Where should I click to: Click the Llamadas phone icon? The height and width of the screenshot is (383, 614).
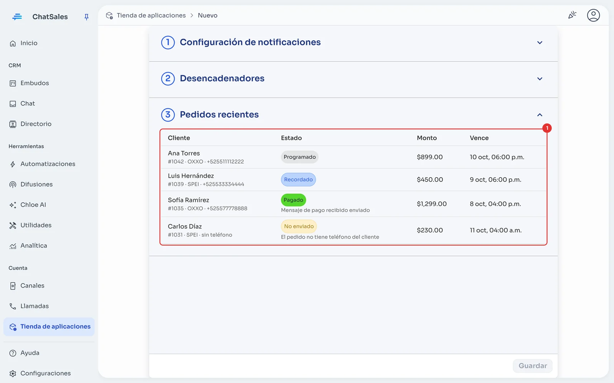tap(13, 306)
